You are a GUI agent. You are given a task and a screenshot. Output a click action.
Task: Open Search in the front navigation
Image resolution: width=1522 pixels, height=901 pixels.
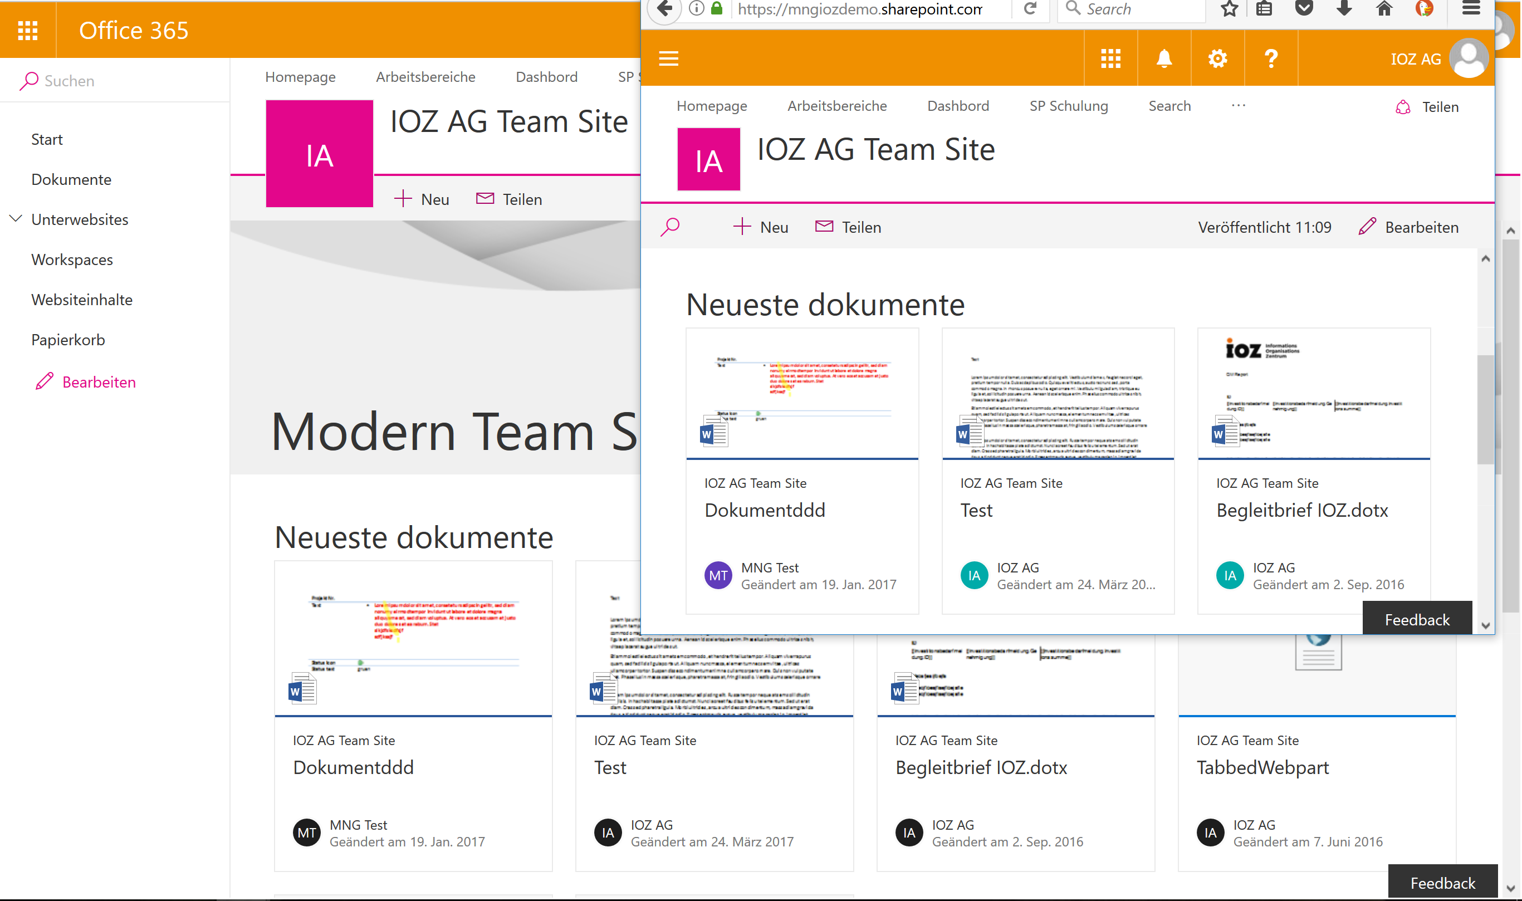point(1169,106)
